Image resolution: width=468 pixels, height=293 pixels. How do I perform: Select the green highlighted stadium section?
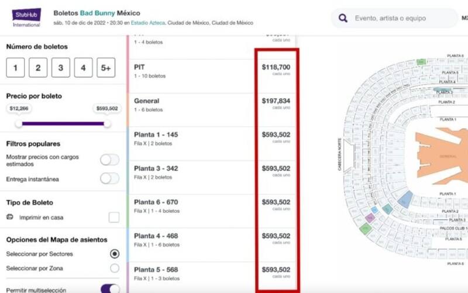pos(364,229)
